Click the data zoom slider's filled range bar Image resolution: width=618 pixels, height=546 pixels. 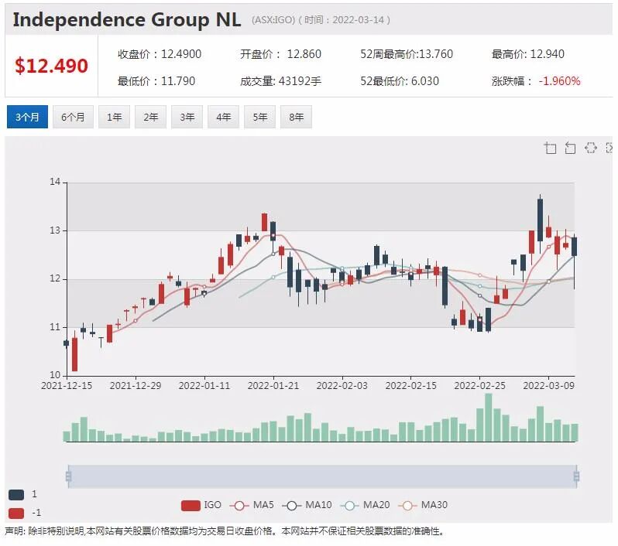(x=322, y=476)
